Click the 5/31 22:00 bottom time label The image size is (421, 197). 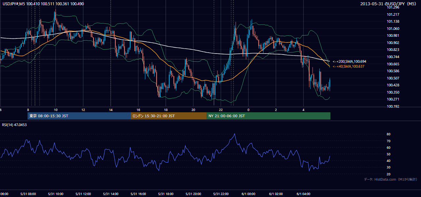click(x=221, y=194)
